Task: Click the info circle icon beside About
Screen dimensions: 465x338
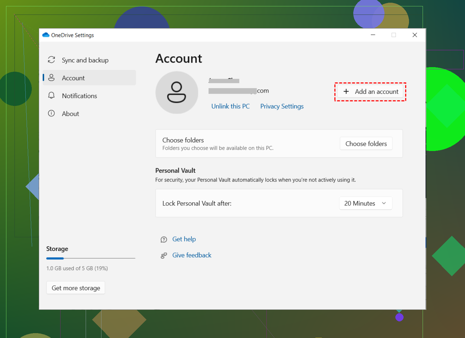Action: 51,113
